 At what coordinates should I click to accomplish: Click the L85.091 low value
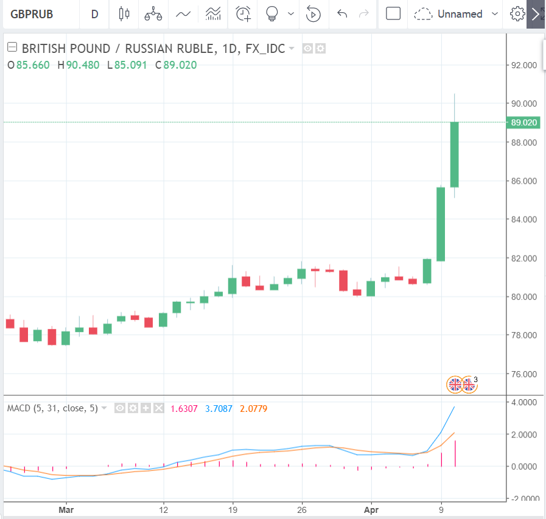point(127,65)
